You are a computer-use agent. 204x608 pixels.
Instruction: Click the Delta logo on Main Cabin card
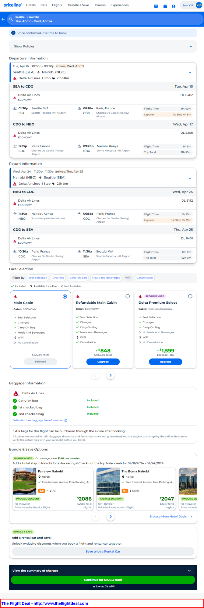(16, 296)
